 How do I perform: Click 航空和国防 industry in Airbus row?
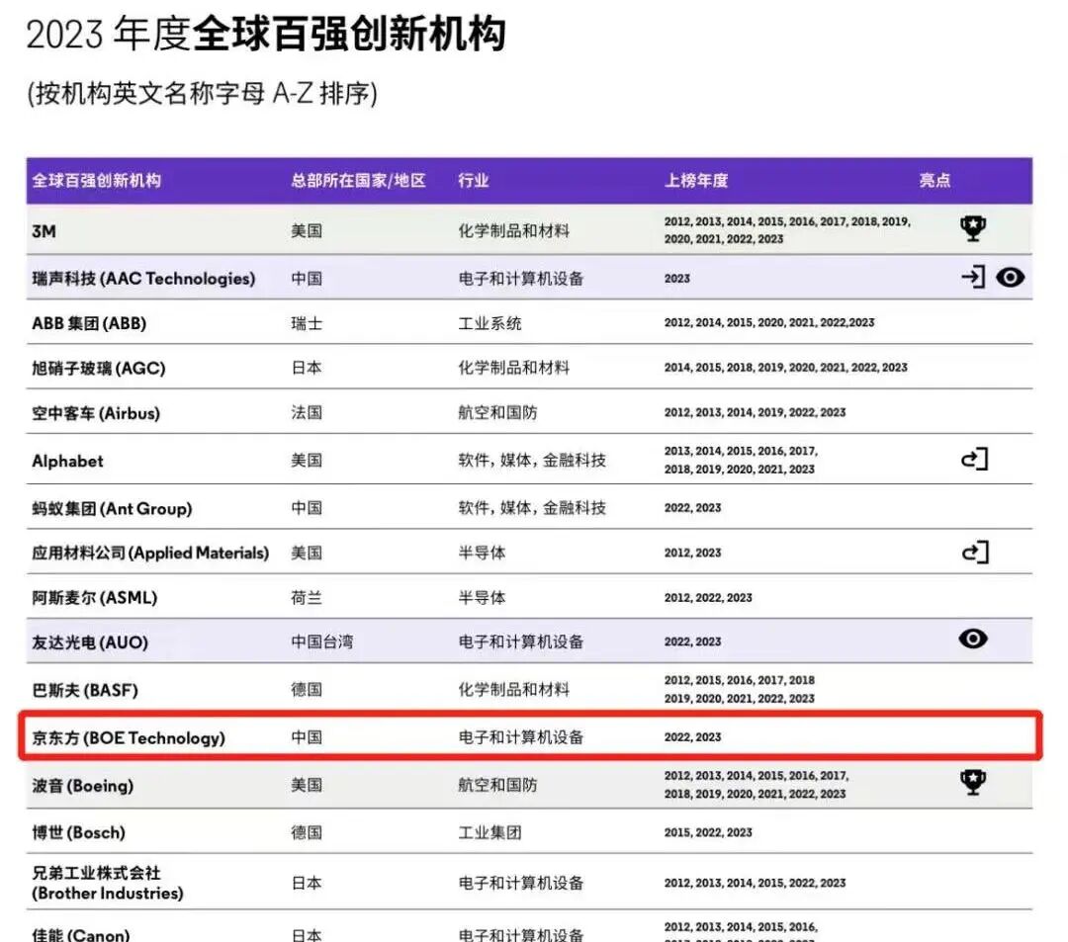[497, 412]
